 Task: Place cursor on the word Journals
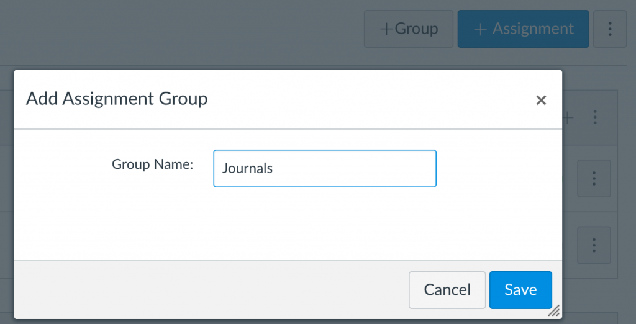coord(247,168)
